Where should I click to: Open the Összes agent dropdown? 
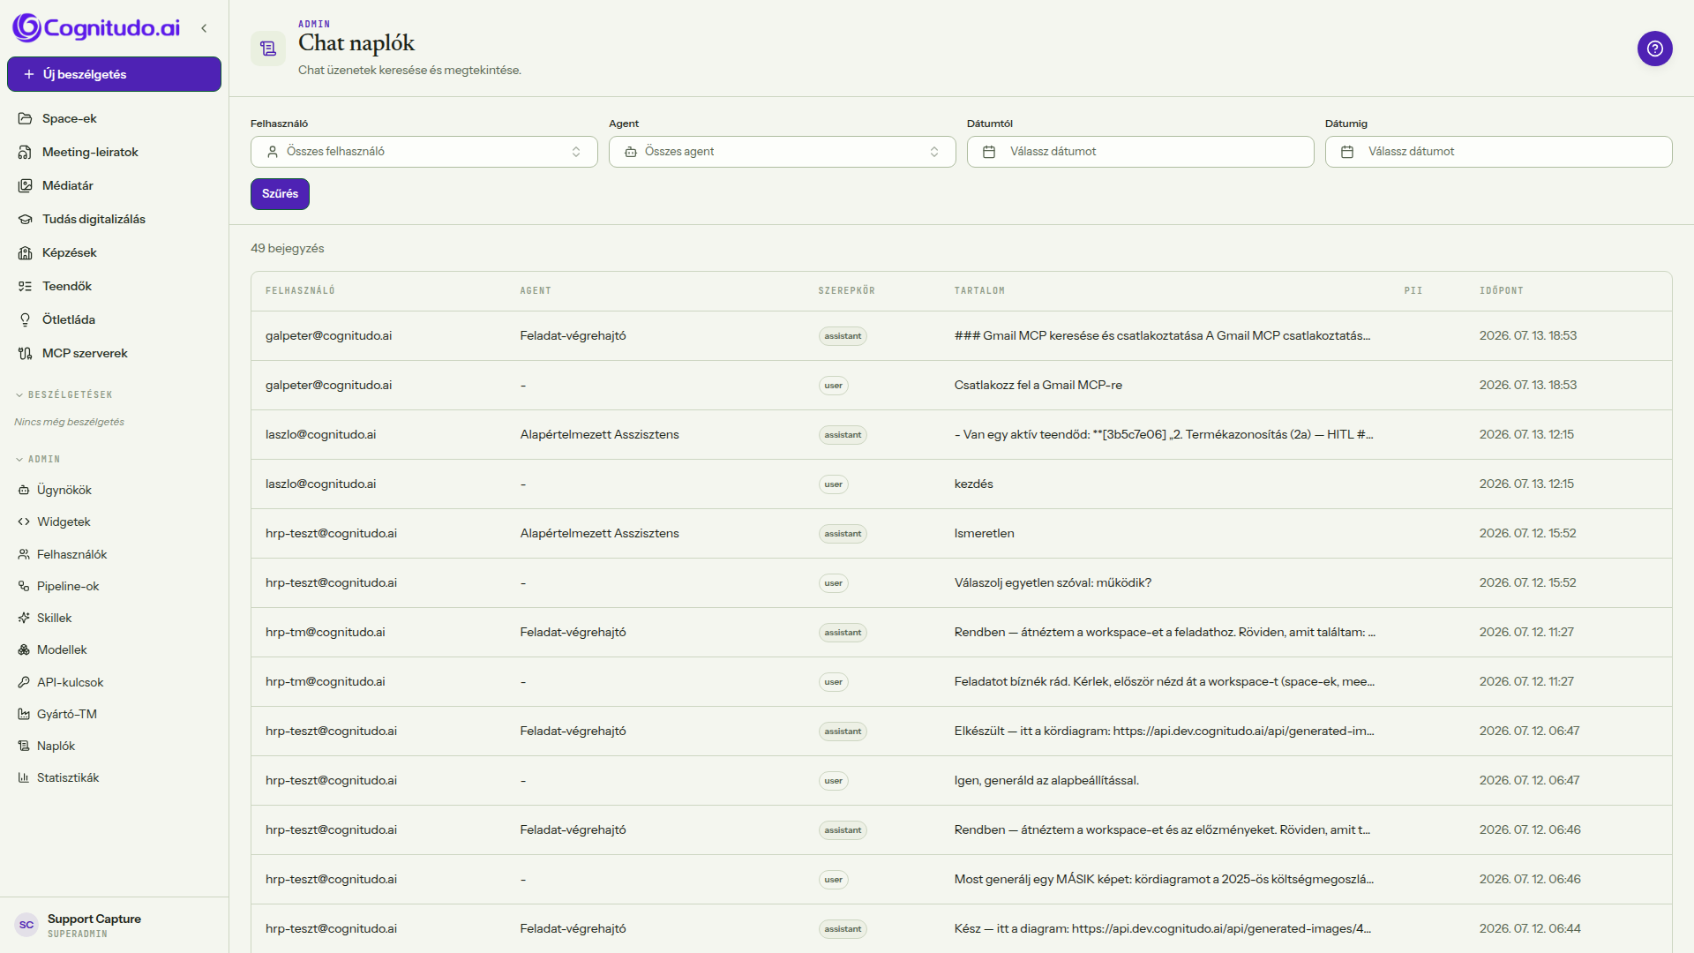(782, 152)
